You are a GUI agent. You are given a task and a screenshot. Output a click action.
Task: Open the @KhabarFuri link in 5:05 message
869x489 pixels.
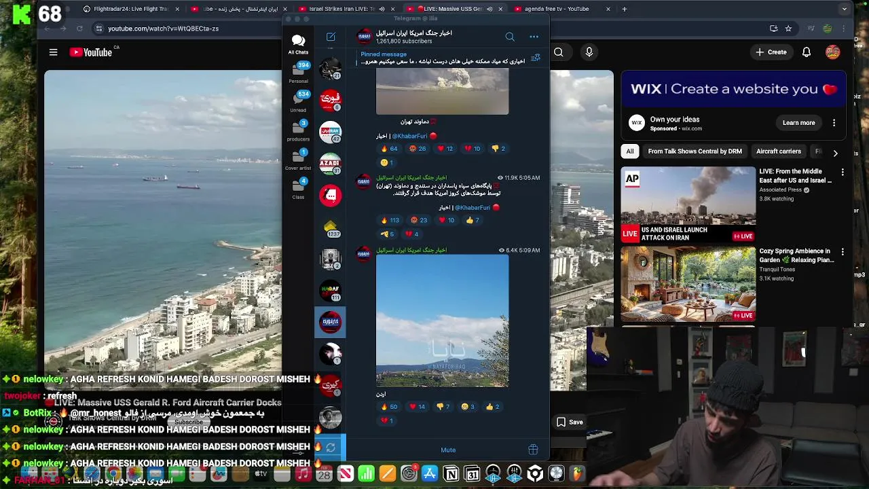[x=473, y=208]
